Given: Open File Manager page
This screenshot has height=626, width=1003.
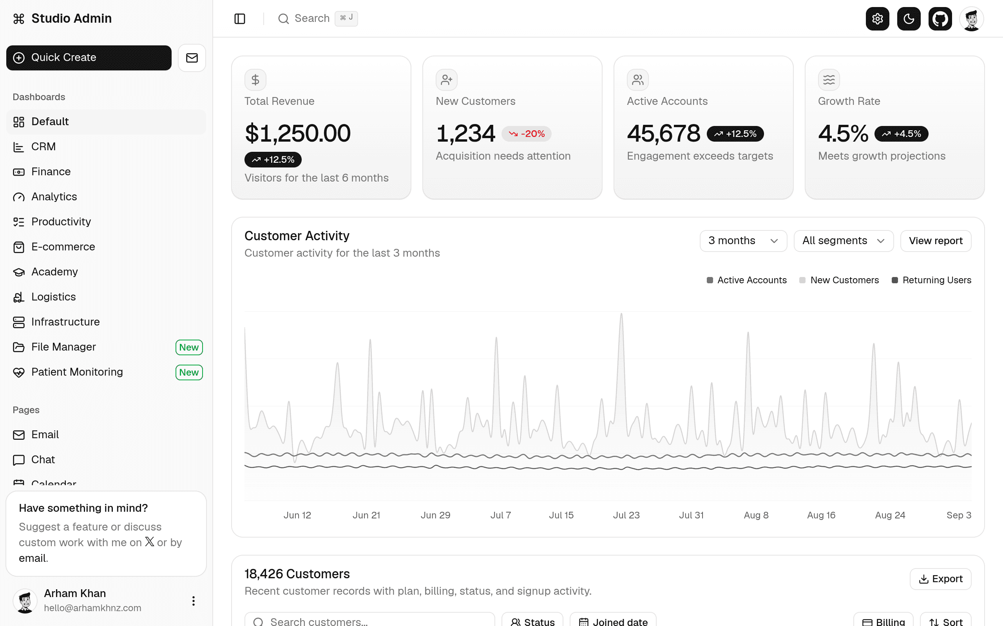Looking at the screenshot, I should click(106, 347).
